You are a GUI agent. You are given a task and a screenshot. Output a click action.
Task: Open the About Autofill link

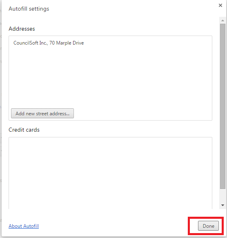click(x=24, y=226)
